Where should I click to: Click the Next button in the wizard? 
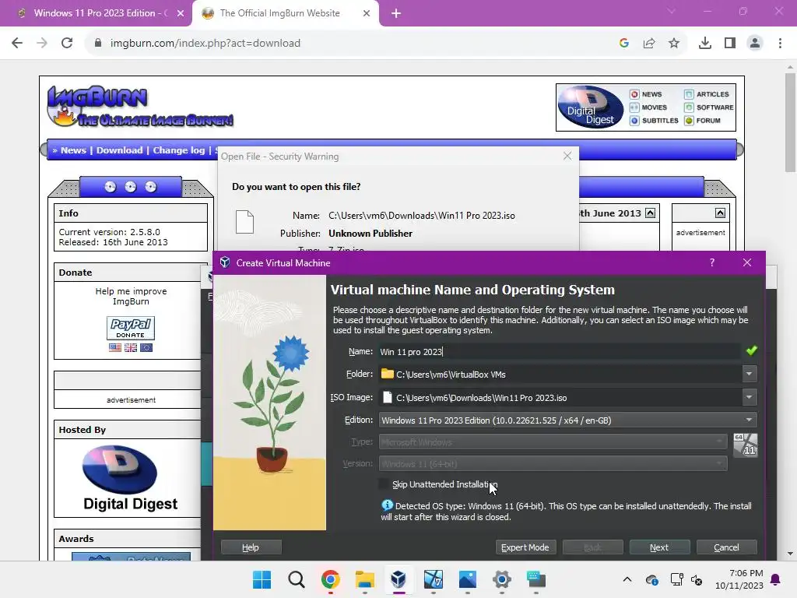[x=659, y=547]
